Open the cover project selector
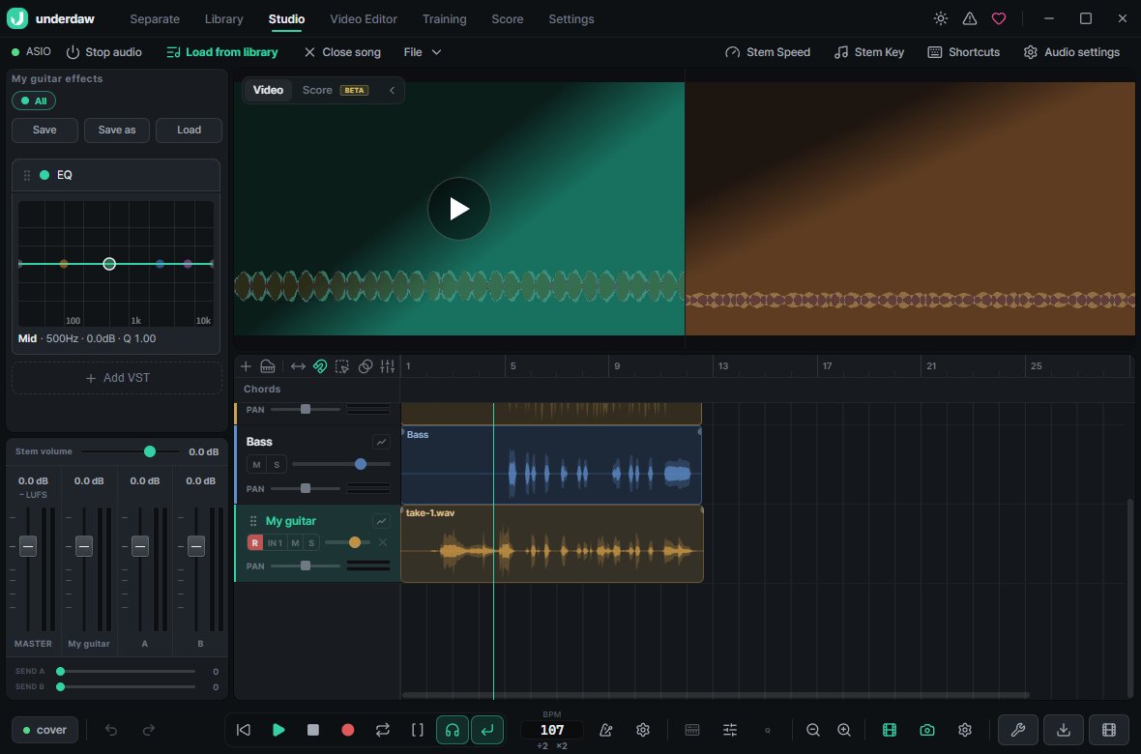The height and width of the screenshot is (754, 1141). click(x=45, y=730)
